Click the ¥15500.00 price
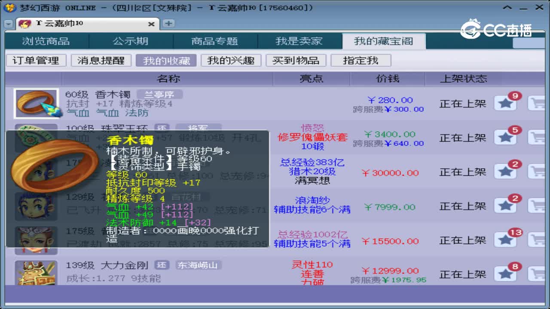The image size is (550, 309). point(390,241)
